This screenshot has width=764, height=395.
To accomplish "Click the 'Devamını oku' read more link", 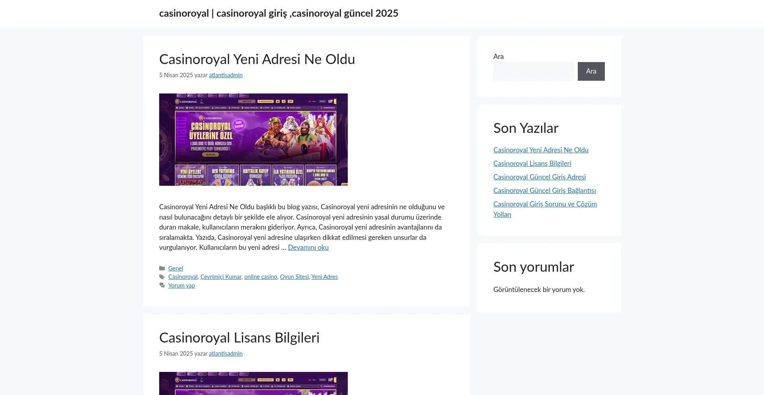I will 308,247.
